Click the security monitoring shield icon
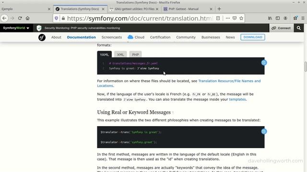The width and height of the screenshot is (307, 172). 39,28
